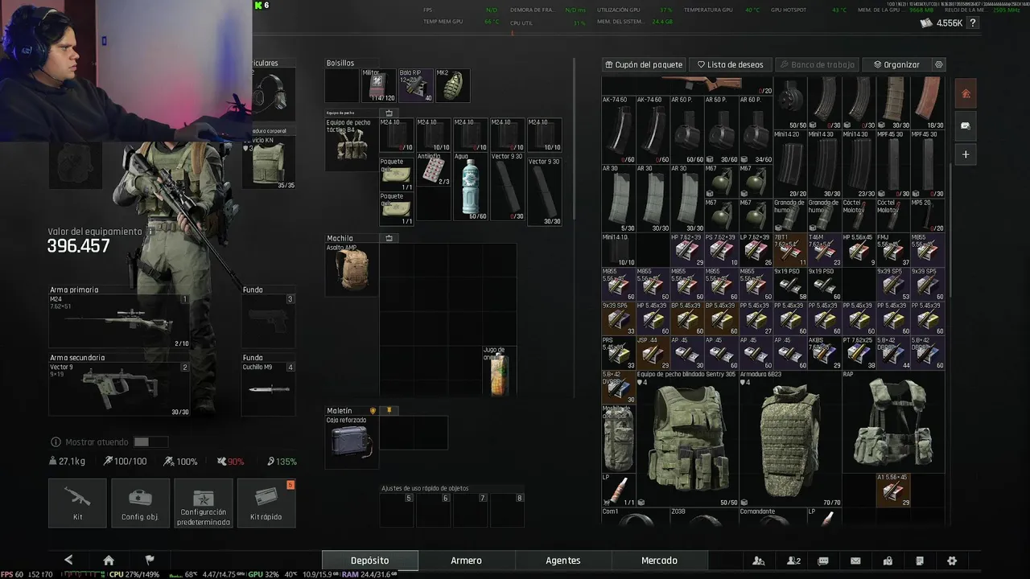1030x579 pixels.
Task: Open the Mochila bag icon button
Action: pos(389,238)
